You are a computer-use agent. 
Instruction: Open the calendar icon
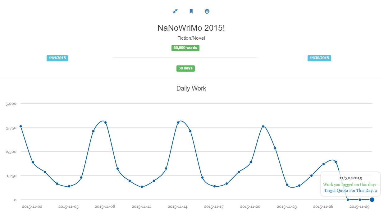[207, 11]
